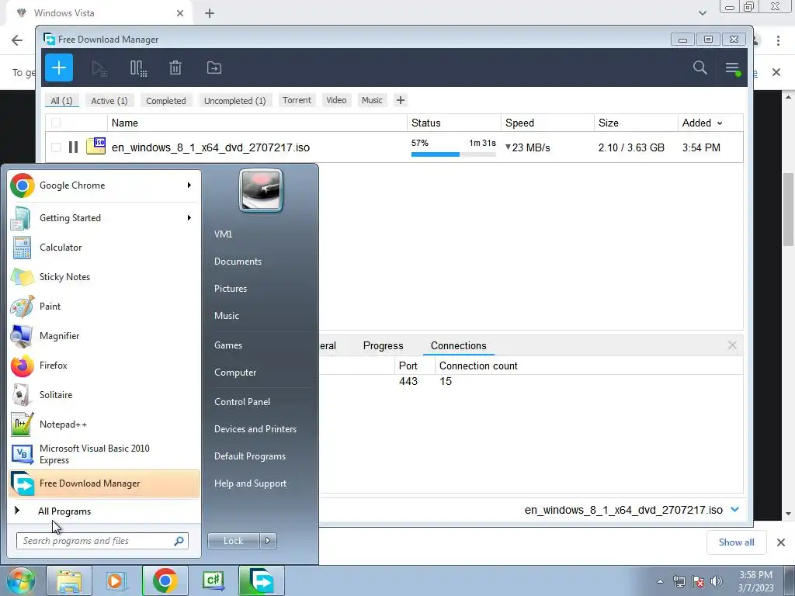This screenshot has width=795, height=596.
Task: Click the start all downloads play icon
Action: click(x=99, y=68)
